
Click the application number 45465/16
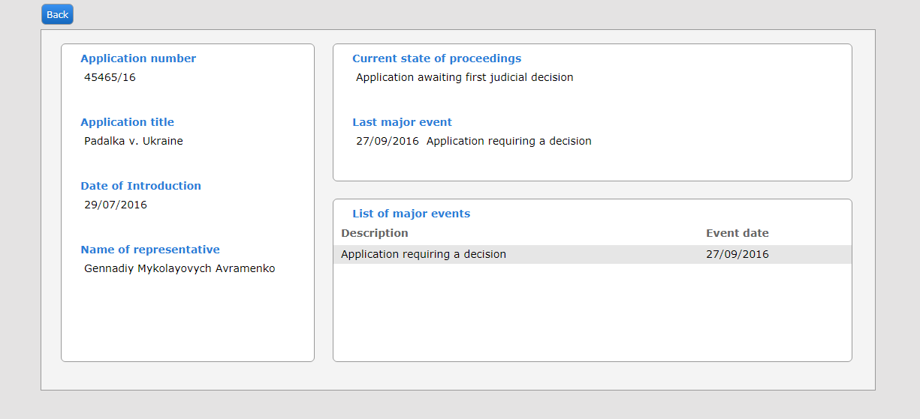(x=110, y=77)
